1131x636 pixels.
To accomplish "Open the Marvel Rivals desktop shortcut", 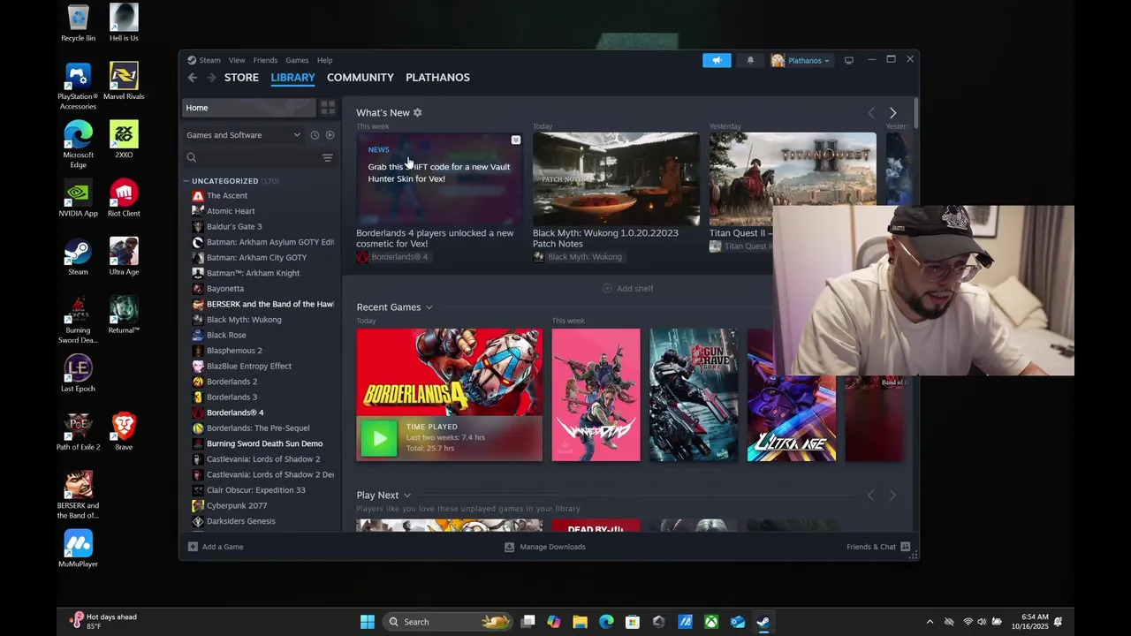I will [x=124, y=81].
